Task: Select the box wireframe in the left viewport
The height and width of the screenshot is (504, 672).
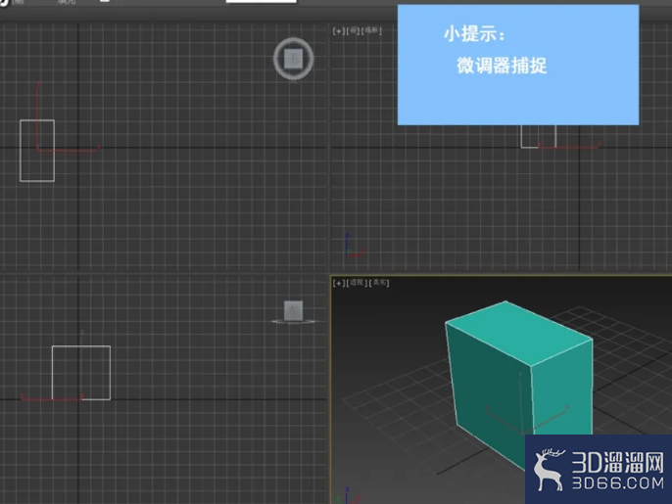Action: pos(81,373)
